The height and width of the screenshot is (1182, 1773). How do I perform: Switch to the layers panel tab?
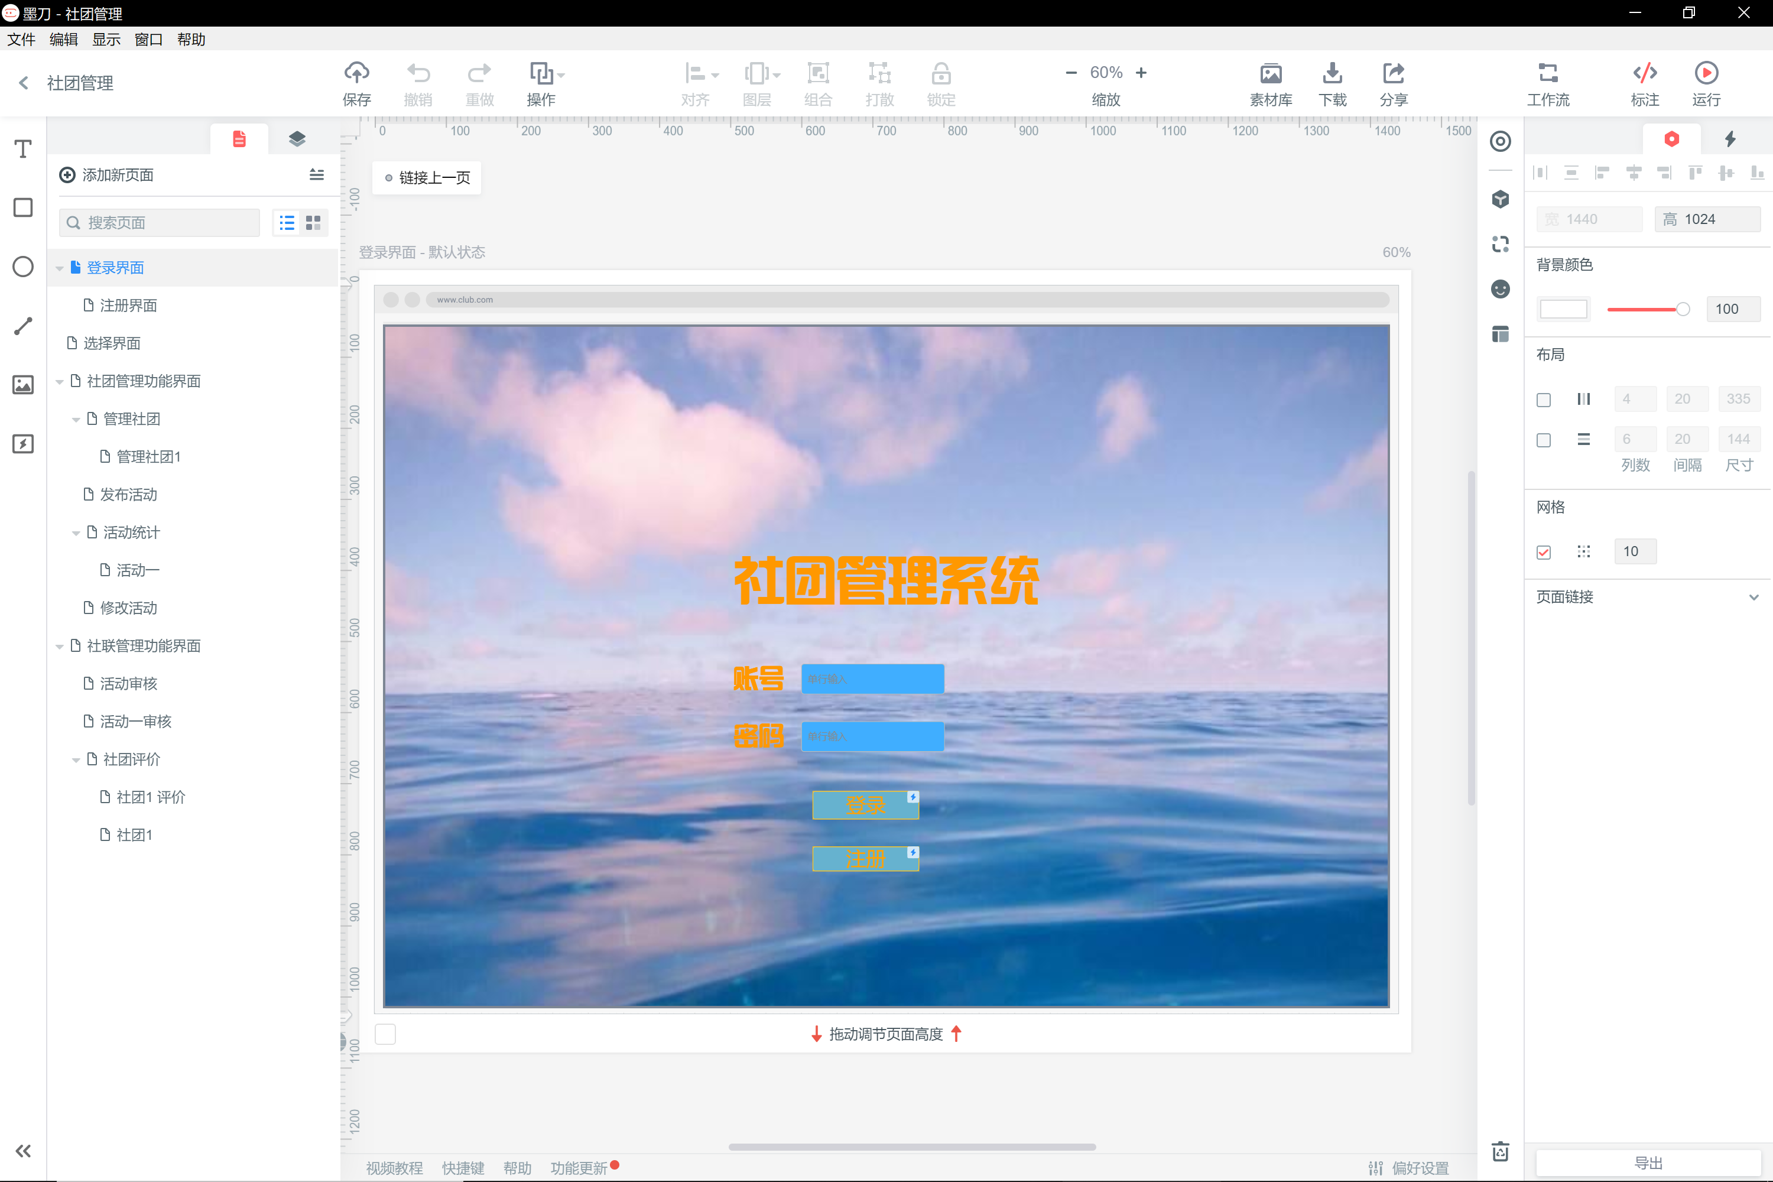297,139
